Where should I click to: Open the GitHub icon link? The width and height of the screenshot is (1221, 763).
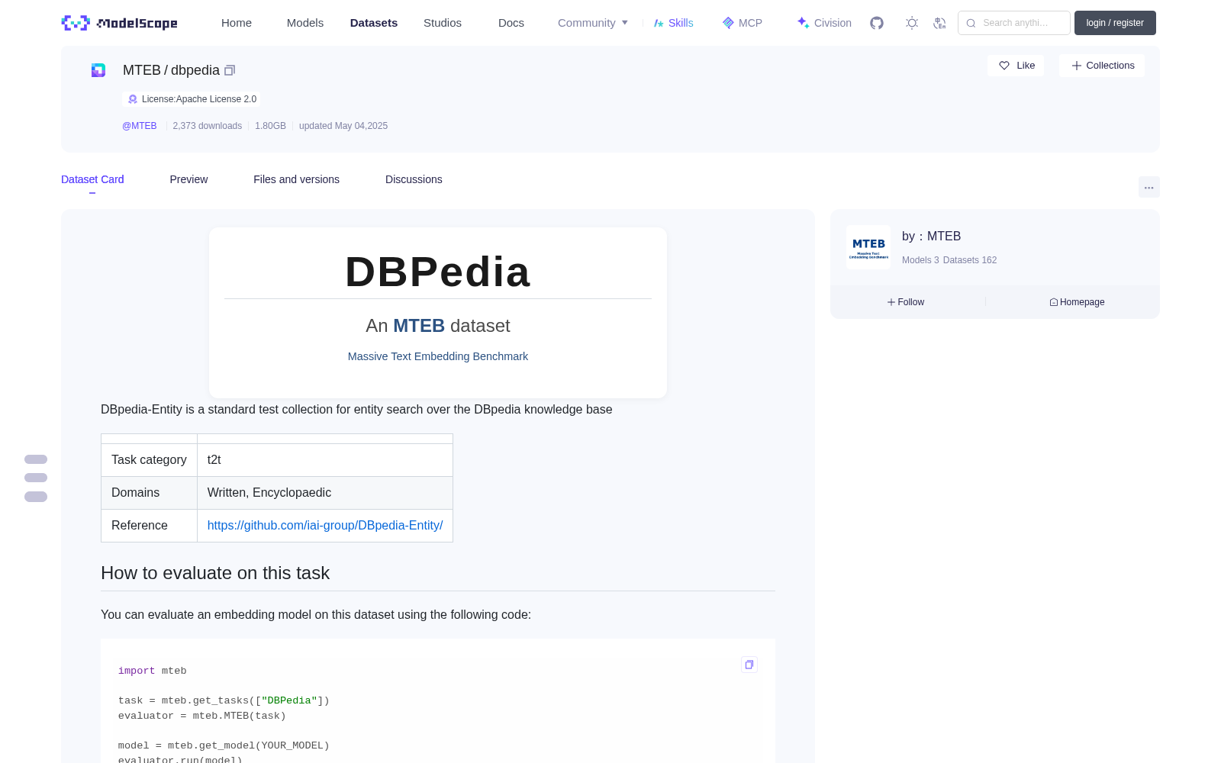pos(877,23)
